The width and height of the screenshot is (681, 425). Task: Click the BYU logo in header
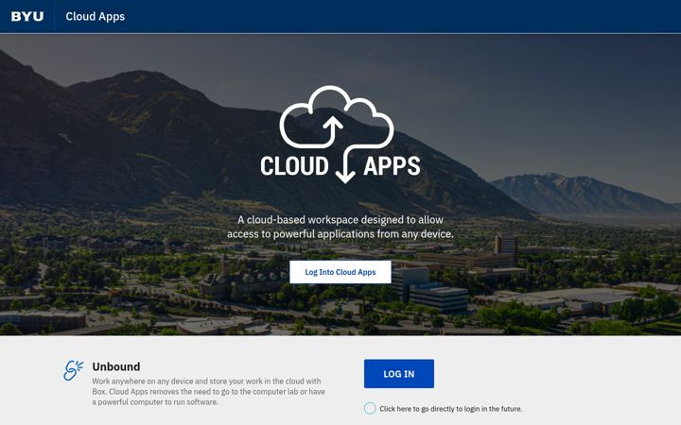[x=26, y=16]
